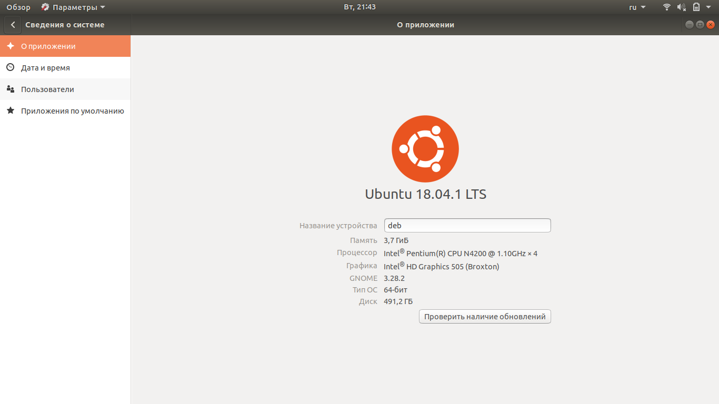
Task: Click the Название устройства label
Action: point(338,226)
